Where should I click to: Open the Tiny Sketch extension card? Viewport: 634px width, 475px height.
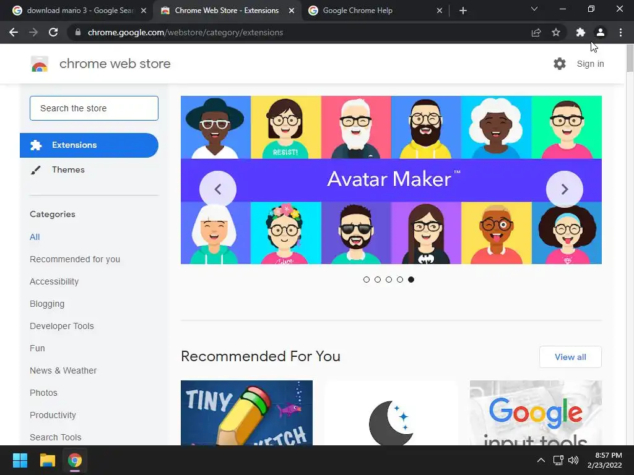pyautogui.click(x=246, y=413)
